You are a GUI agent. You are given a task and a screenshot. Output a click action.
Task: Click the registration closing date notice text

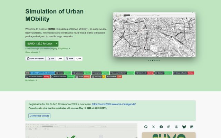tap(68, 108)
